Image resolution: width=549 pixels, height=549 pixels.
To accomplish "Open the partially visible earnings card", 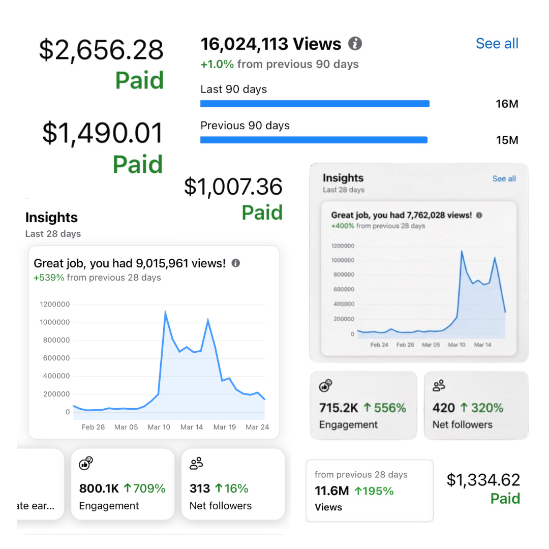I will click(40, 484).
